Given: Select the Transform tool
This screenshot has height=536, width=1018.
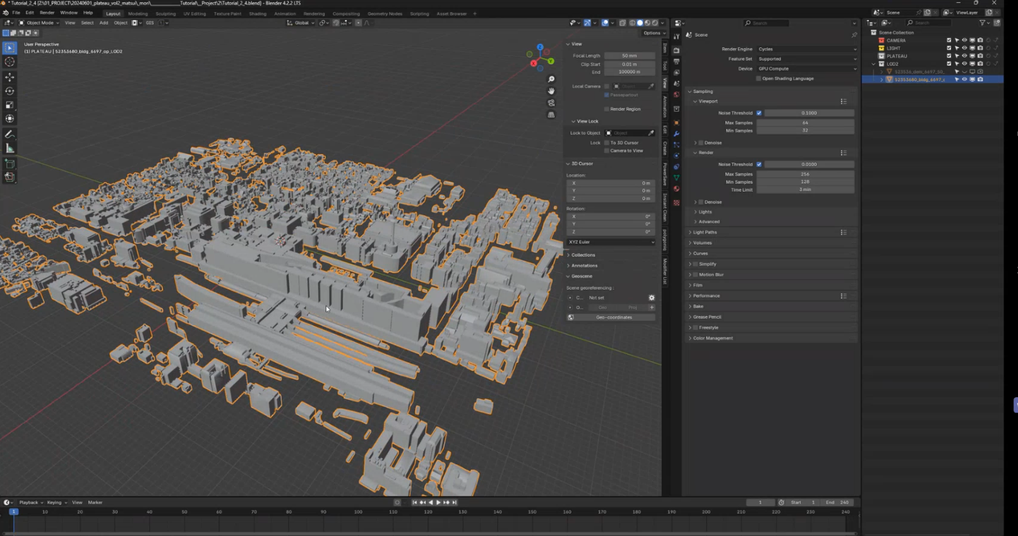Looking at the screenshot, I should tap(10, 119).
